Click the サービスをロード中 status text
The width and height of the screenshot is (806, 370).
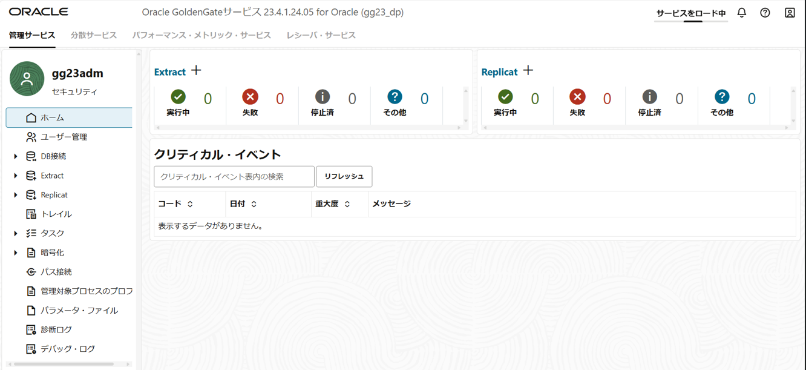[691, 13]
